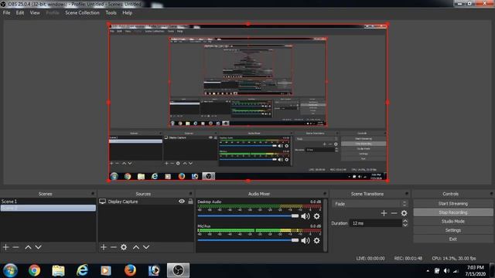Click REC: 00:01:48 status text
The width and height of the screenshot is (495, 278).
click(x=408, y=258)
